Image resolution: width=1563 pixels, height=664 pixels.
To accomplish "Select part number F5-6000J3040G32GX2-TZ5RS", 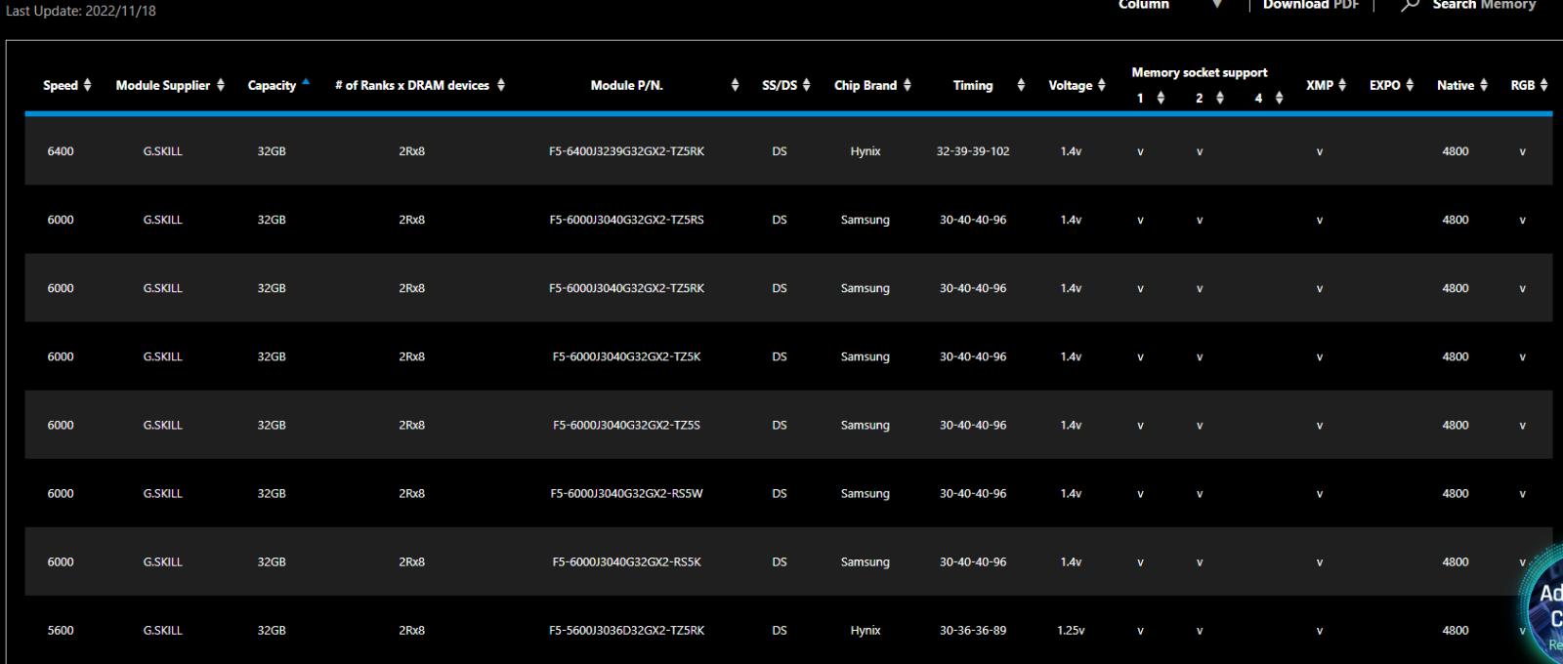I will pos(626,220).
